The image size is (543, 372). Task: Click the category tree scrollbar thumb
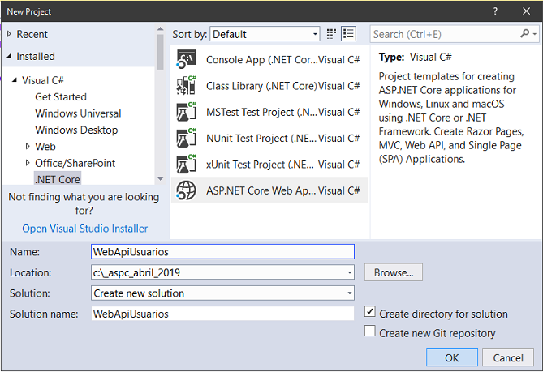point(160,52)
